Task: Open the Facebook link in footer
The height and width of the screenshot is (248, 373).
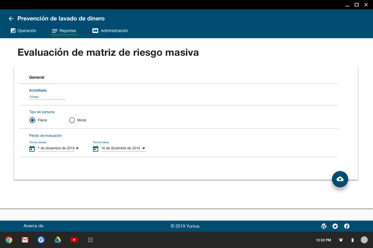Action: point(347,226)
